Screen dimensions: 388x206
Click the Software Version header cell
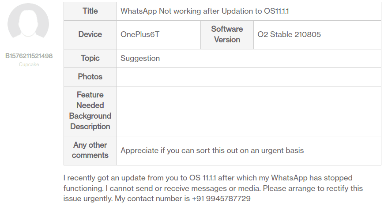click(227, 34)
